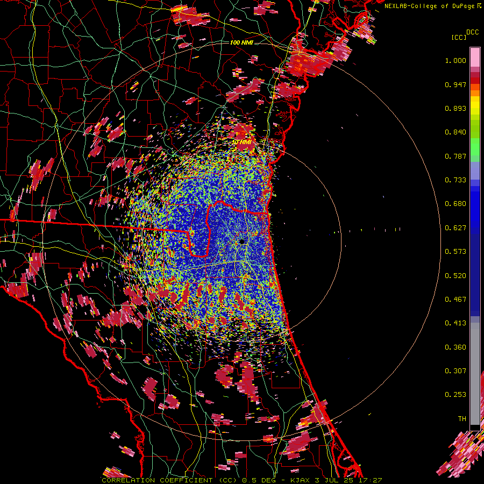The image size is (484, 484).
Task: Click the DCC product label above the scale
Action: [473, 32]
